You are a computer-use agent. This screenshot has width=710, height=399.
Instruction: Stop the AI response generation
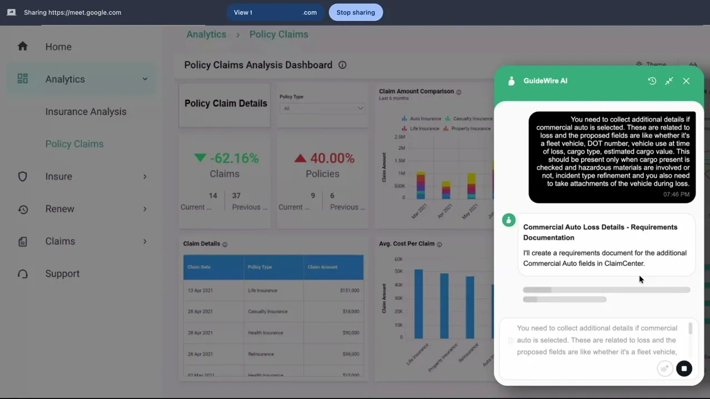(x=684, y=369)
